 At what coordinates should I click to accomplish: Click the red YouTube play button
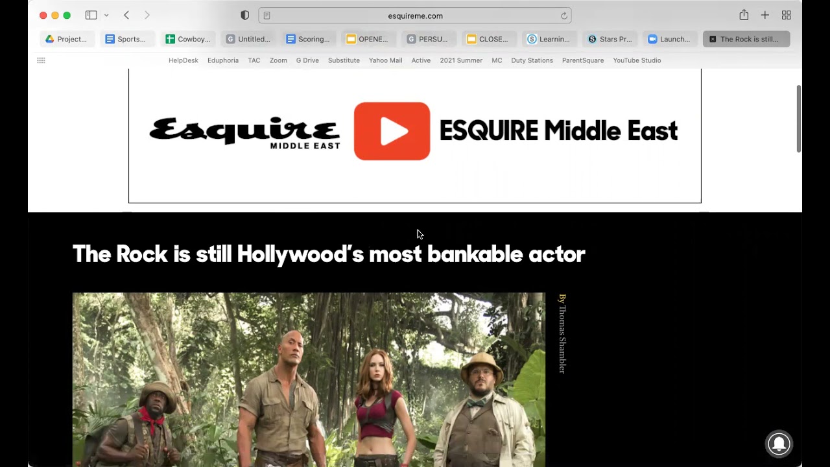pyautogui.click(x=392, y=131)
